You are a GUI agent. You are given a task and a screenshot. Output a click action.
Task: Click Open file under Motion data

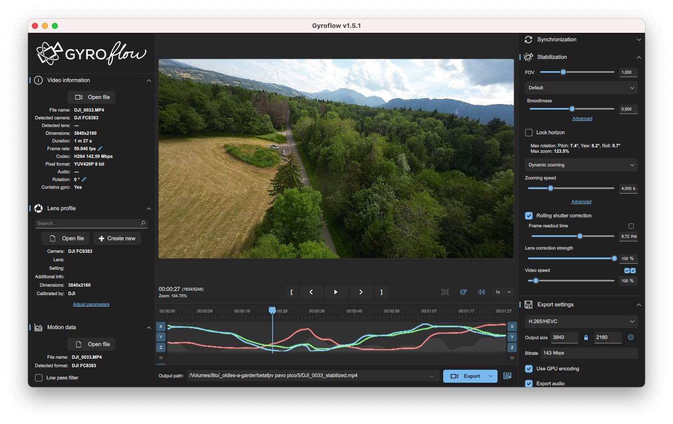coord(92,344)
